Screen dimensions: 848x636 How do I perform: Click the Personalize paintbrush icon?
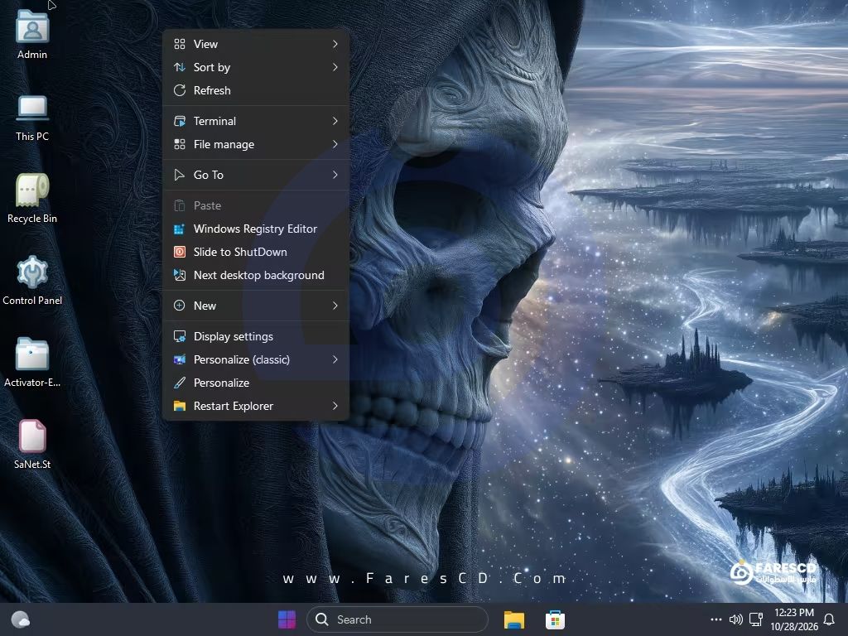coord(180,383)
